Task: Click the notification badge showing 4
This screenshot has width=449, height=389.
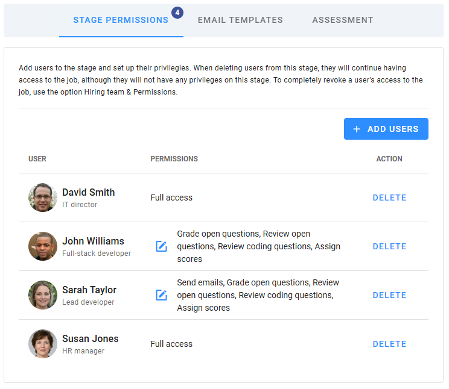Action: pyautogui.click(x=177, y=12)
